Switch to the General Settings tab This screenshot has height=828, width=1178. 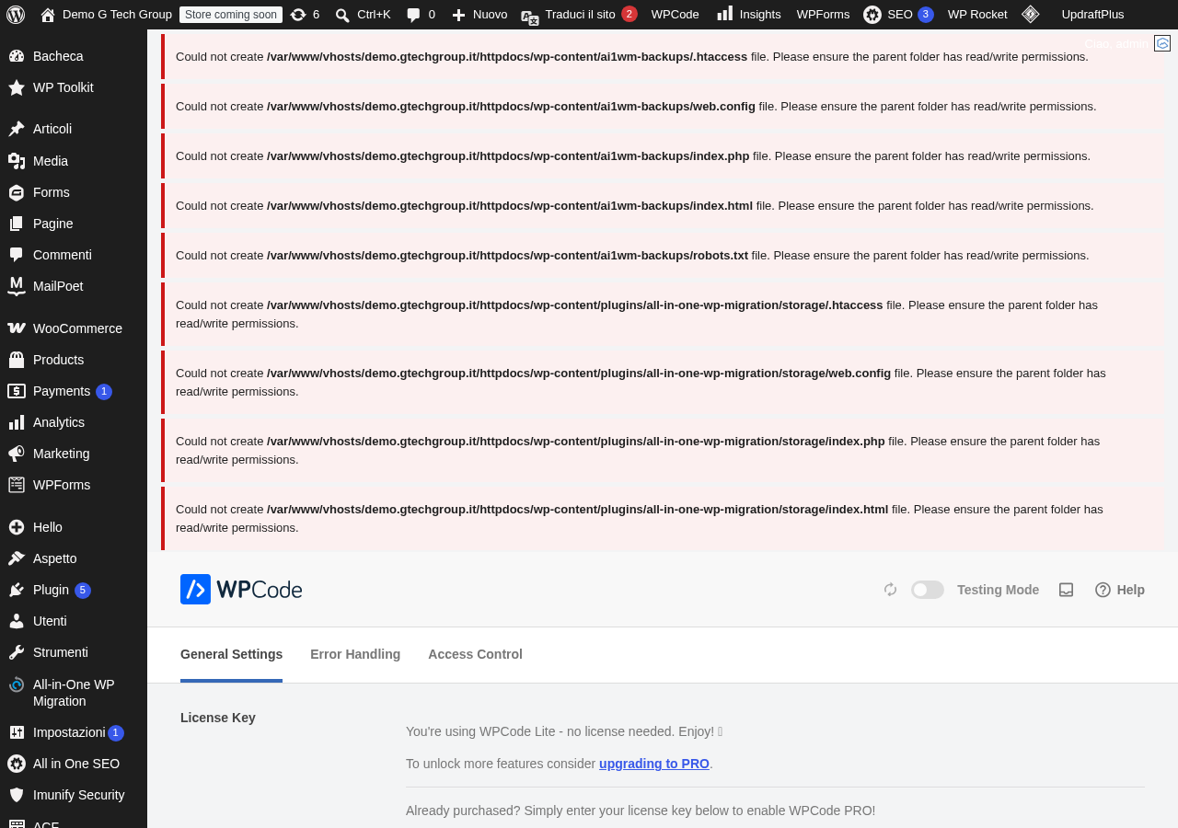(231, 654)
